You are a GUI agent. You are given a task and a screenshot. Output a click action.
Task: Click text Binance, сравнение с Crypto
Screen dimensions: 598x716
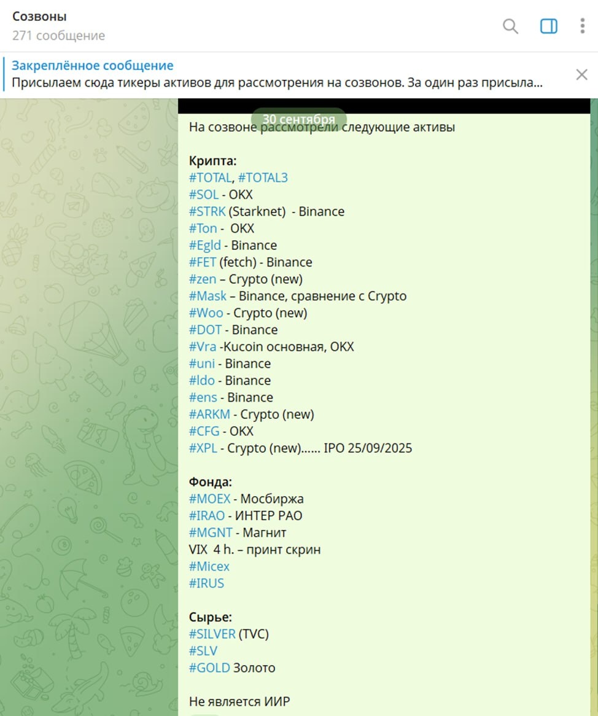(322, 296)
